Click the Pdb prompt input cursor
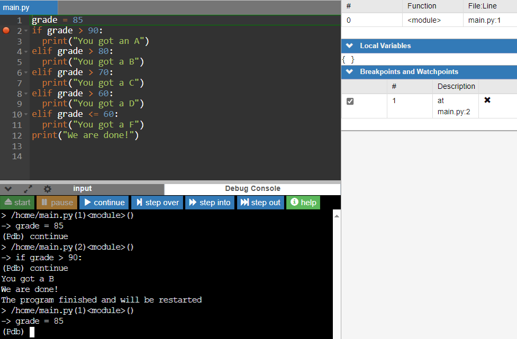This screenshot has width=517, height=339. 32,332
